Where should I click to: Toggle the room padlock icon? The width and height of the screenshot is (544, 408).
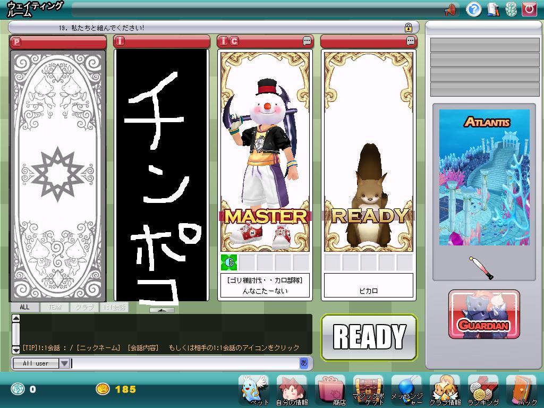(409, 28)
